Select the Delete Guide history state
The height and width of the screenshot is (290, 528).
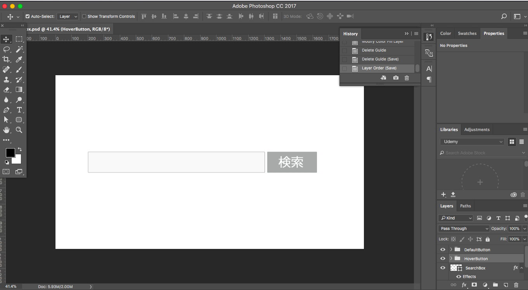(374, 50)
